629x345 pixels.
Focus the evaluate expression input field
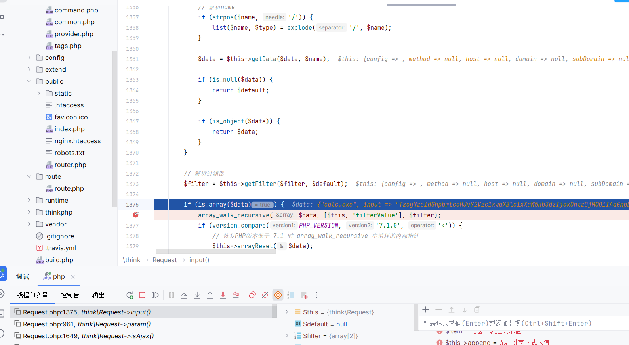pos(524,323)
